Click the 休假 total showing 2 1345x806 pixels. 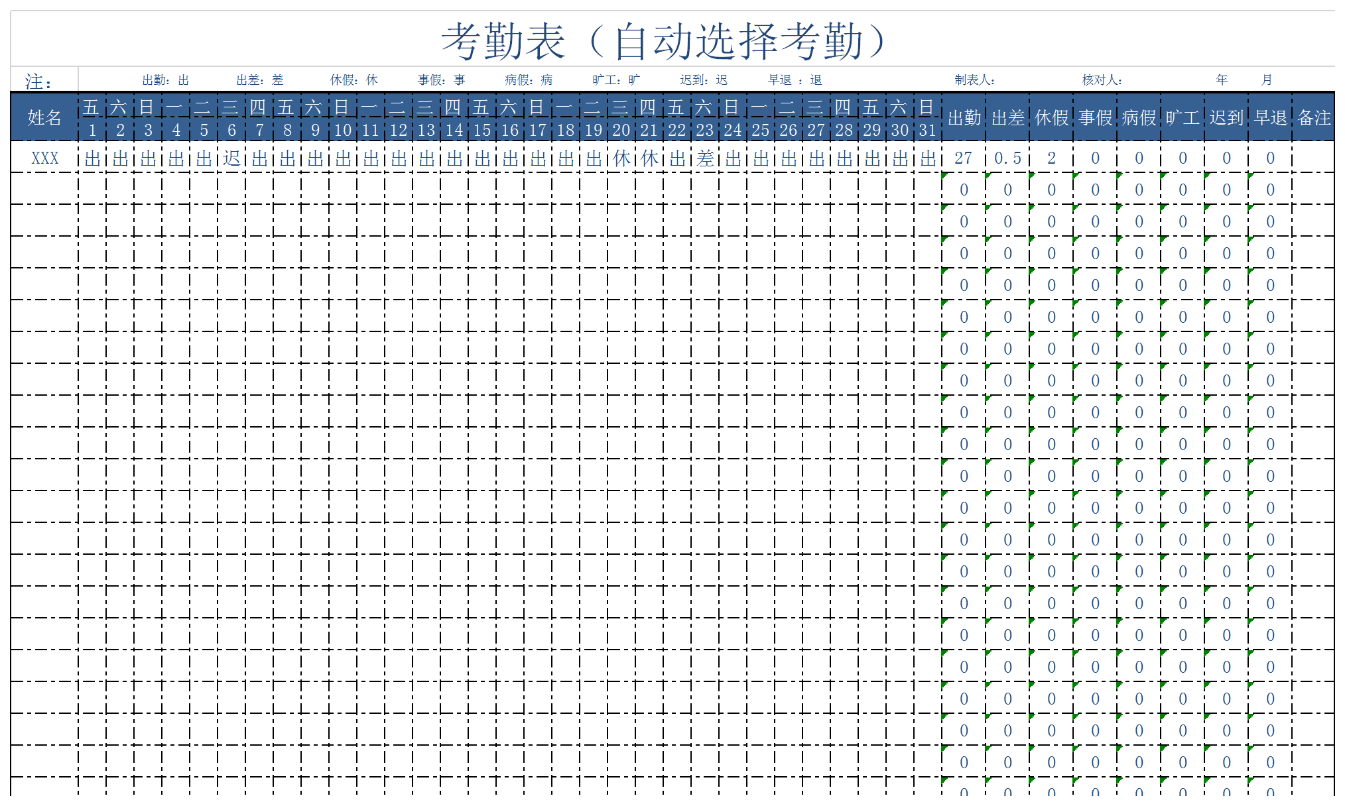coord(1051,158)
